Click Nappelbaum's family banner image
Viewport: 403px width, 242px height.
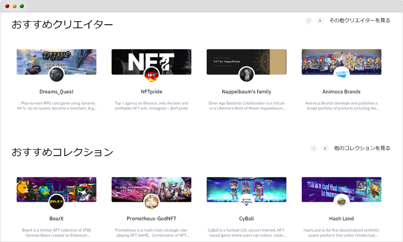[x=246, y=62]
